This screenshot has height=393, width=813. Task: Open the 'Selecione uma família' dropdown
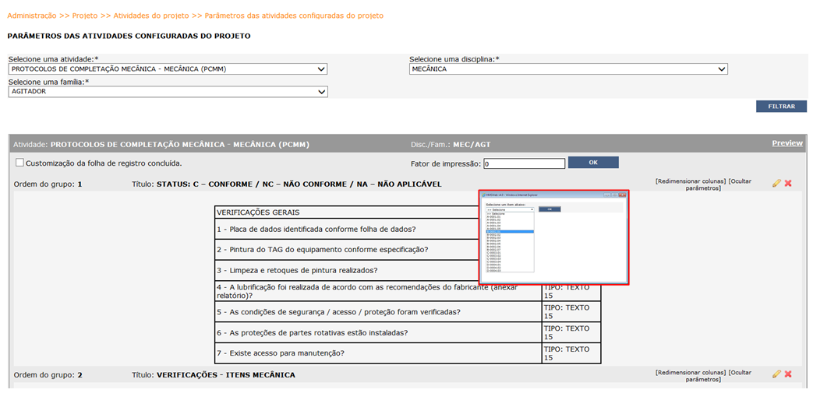(x=168, y=92)
